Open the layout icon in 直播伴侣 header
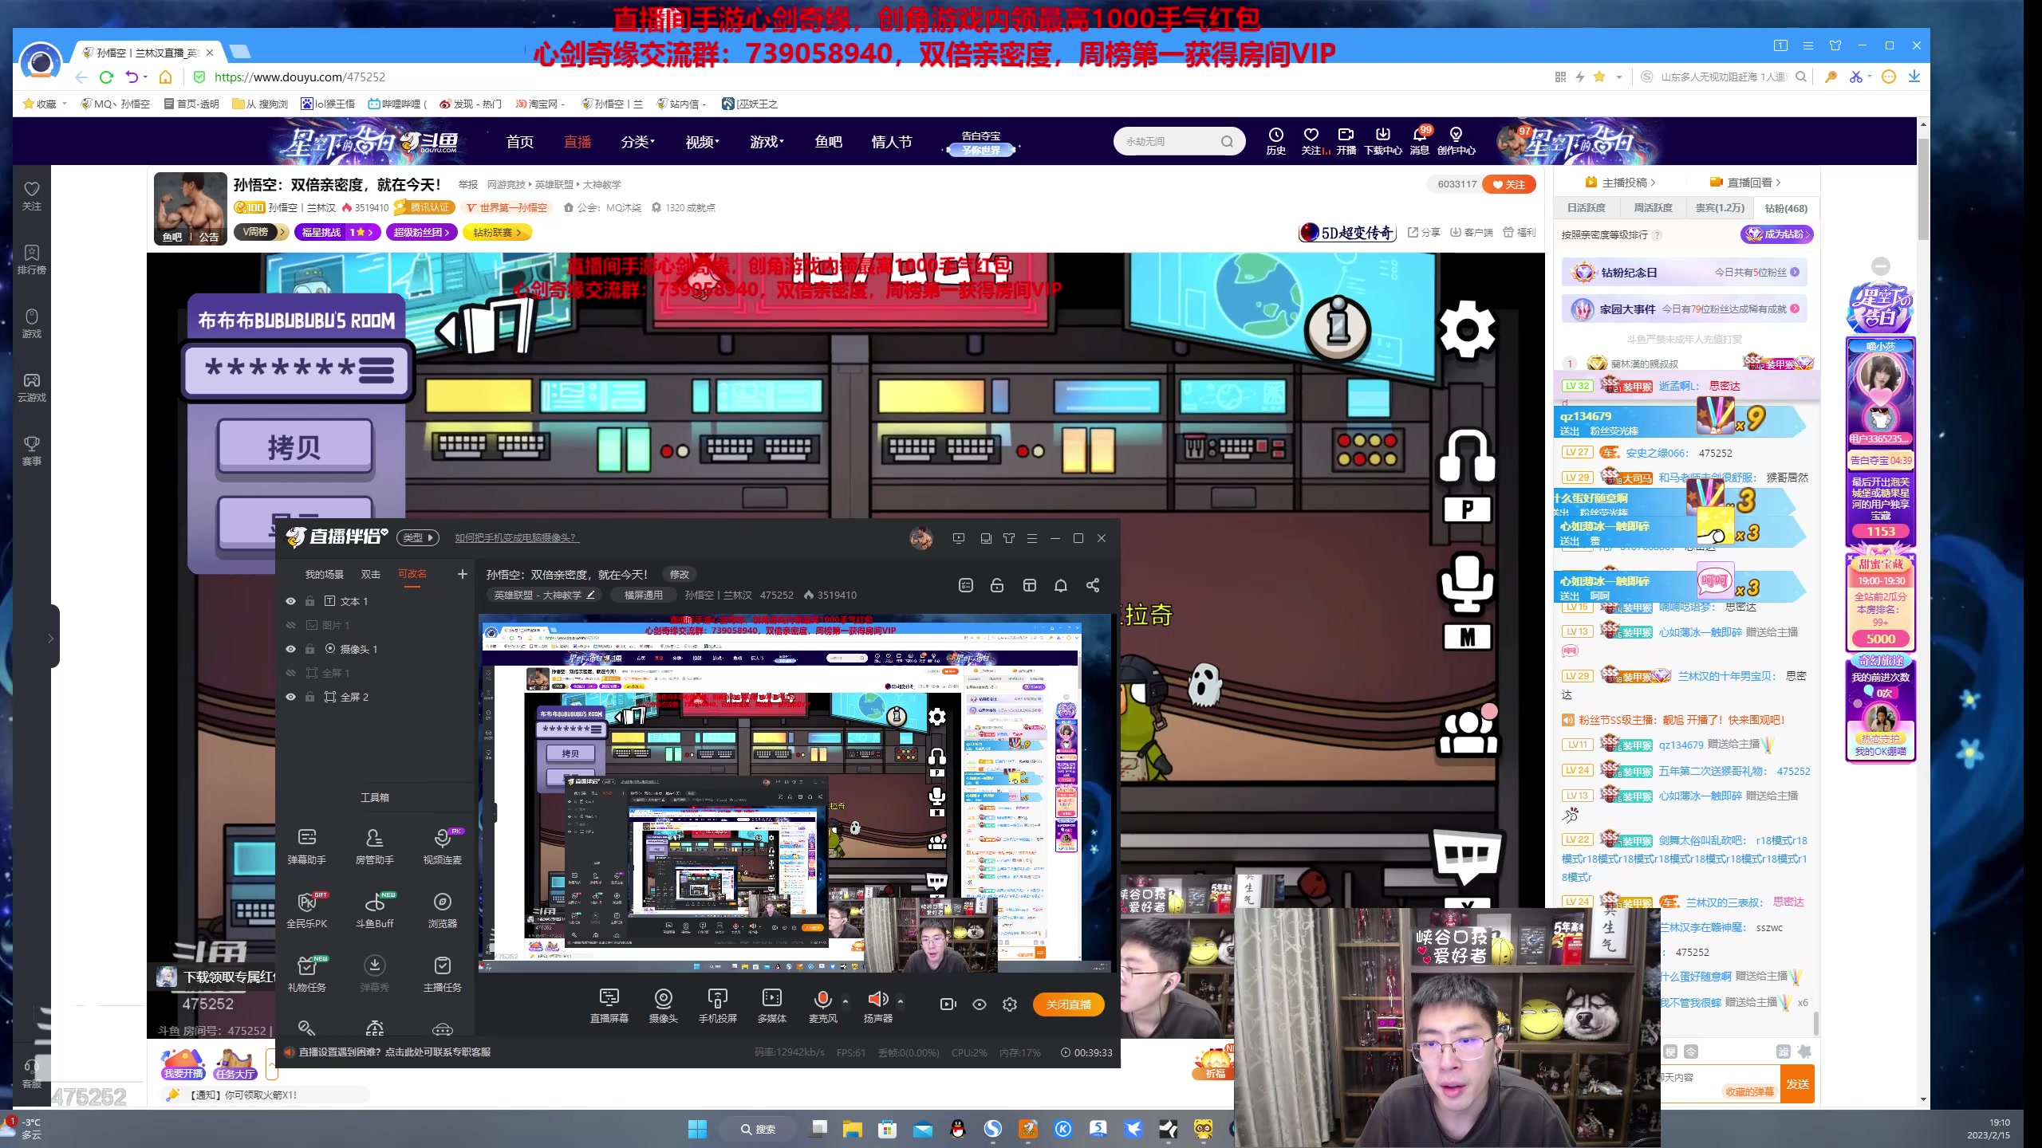 pyautogui.click(x=1029, y=585)
